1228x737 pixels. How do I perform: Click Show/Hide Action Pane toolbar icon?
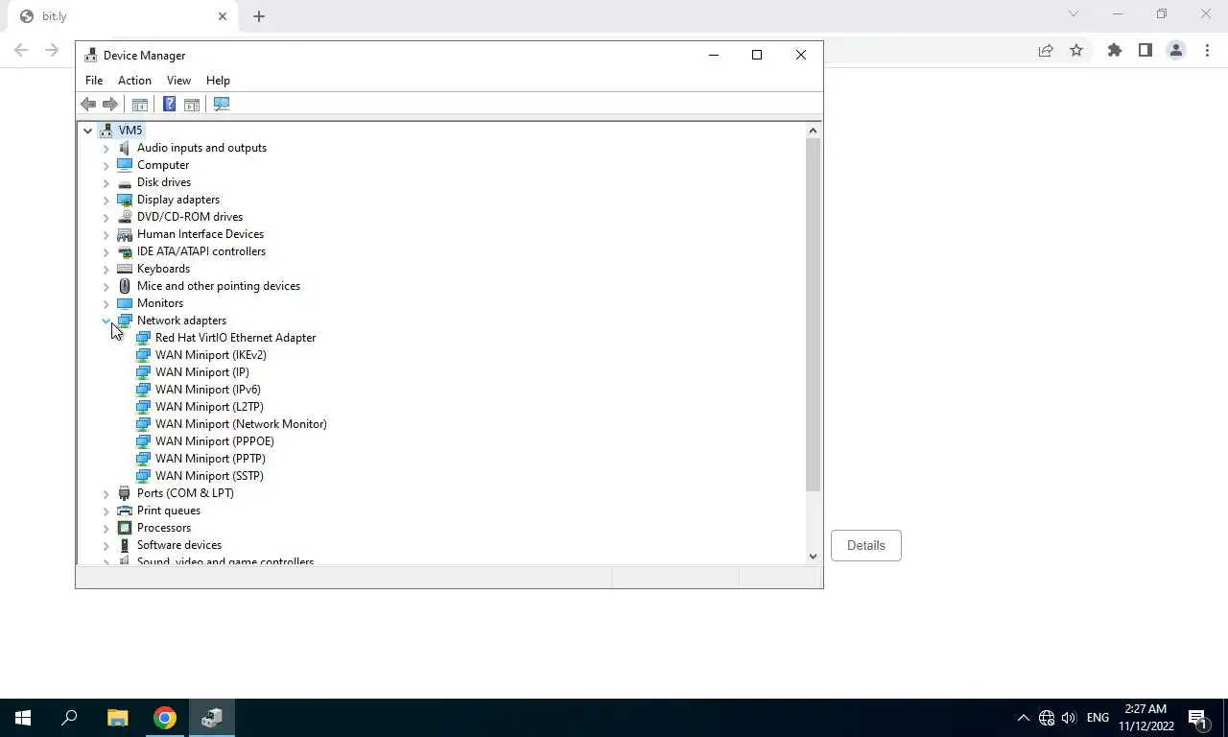point(191,104)
